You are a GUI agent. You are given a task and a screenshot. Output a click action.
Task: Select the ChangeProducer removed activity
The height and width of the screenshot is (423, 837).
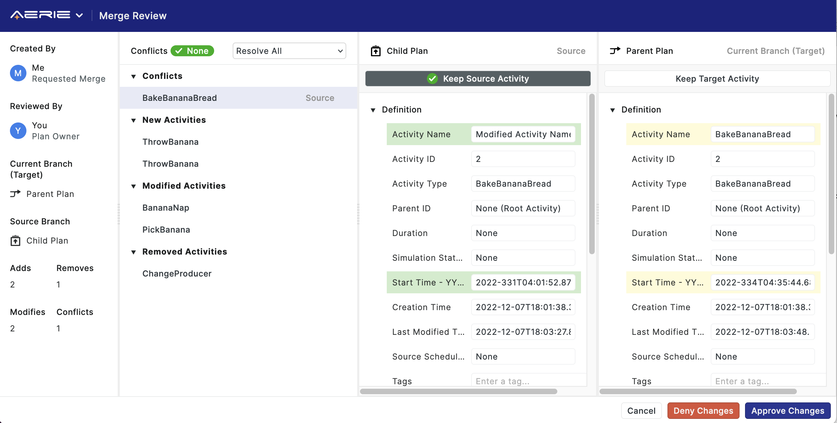pyautogui.click(x=177, y=273)
